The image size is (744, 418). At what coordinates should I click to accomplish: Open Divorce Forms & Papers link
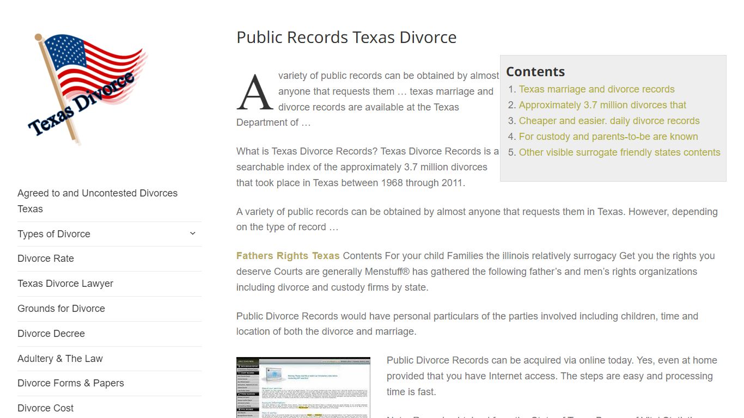[71, 383]
